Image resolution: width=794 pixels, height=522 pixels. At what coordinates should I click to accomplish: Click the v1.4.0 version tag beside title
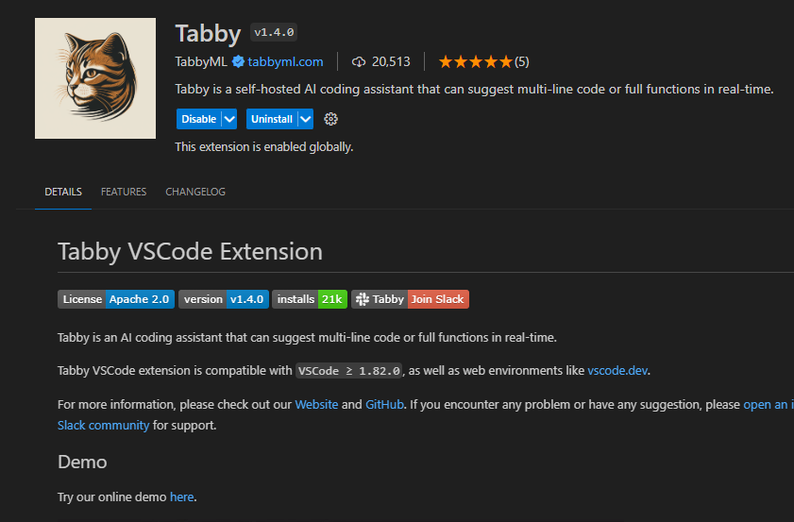coord(274,32)
